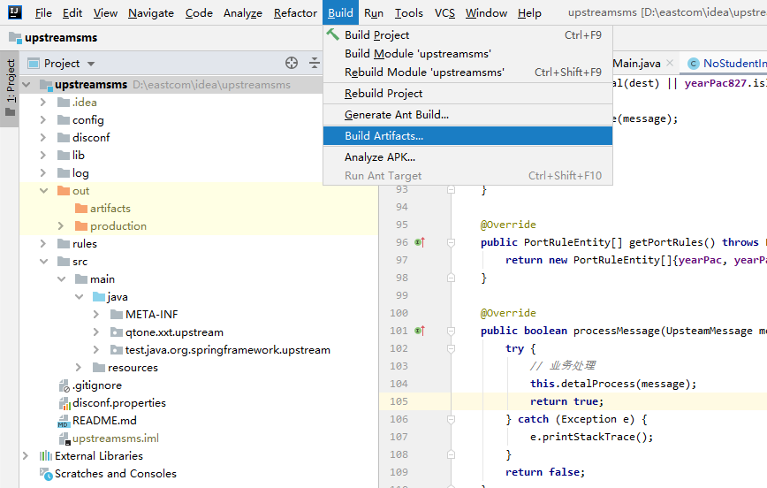The image size is (767, 488).
Task: Click the Build Project hammer icon
Action: click(x=333, y=34)
